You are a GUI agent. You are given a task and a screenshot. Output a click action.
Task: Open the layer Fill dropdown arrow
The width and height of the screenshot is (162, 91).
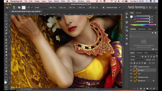click(x=156, y=63)
